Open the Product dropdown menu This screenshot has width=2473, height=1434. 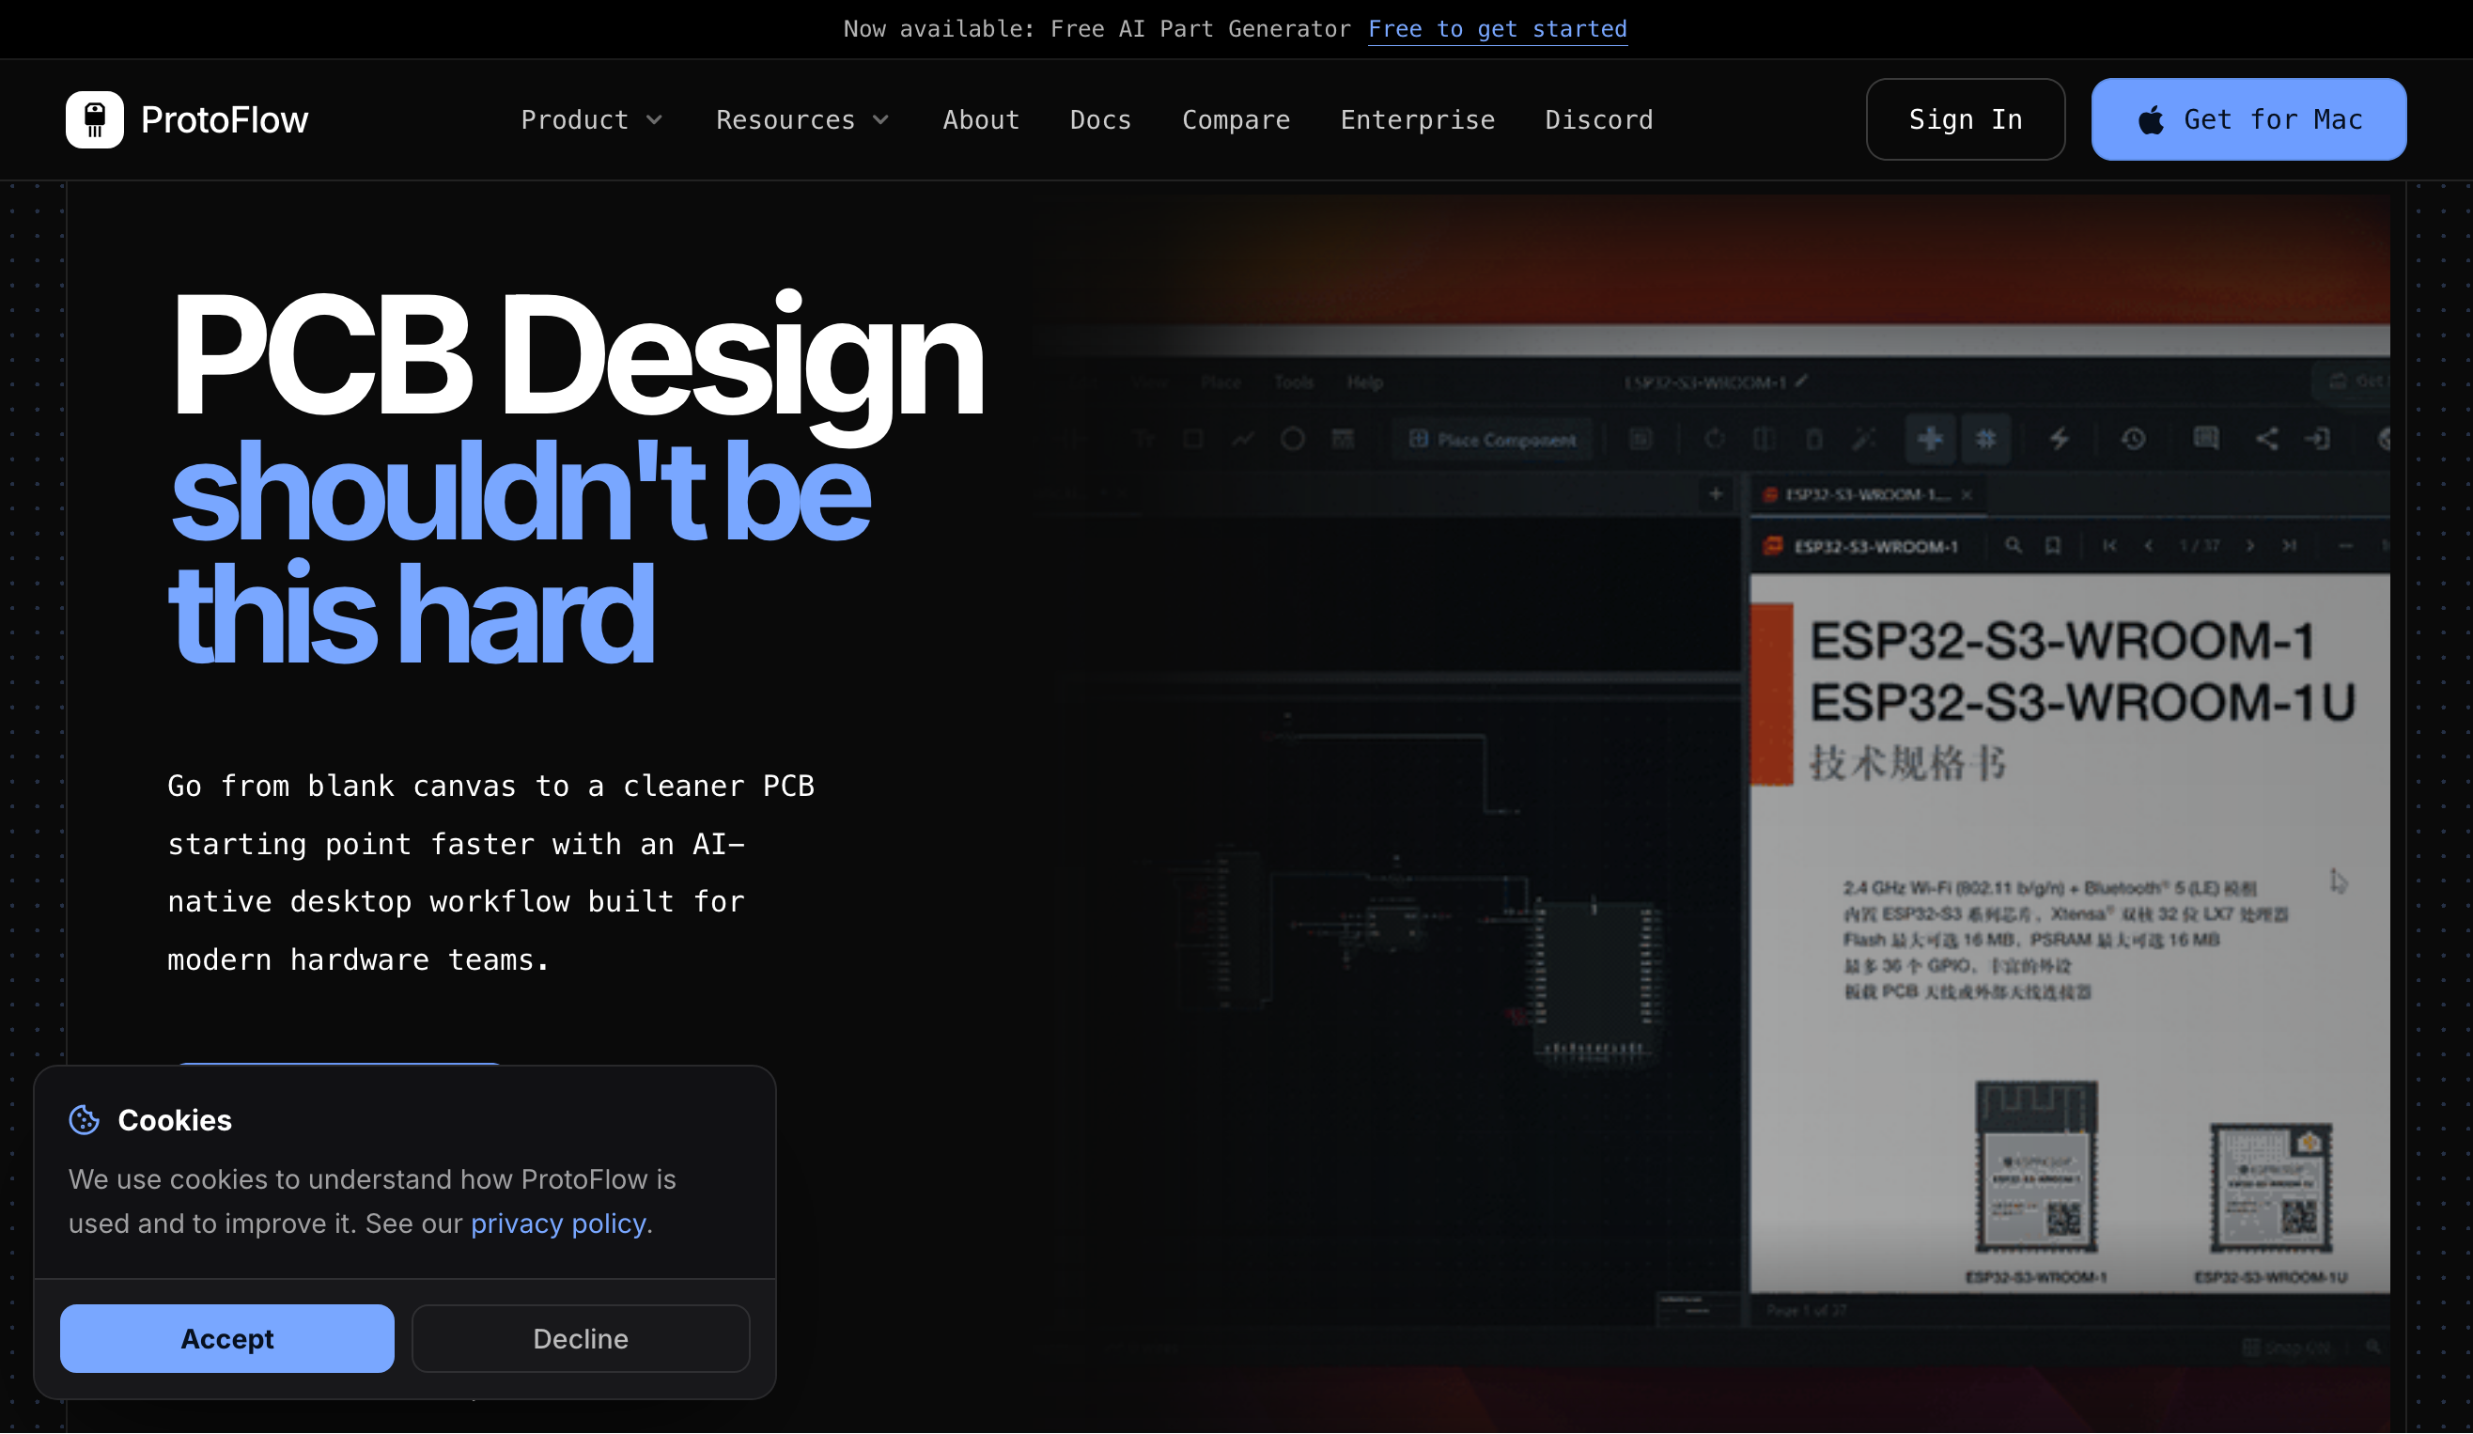592,119
